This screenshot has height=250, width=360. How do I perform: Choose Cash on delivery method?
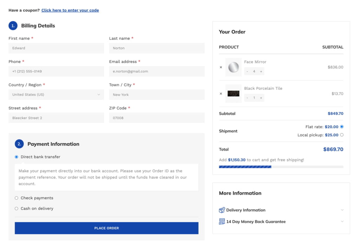pos(16,209)
